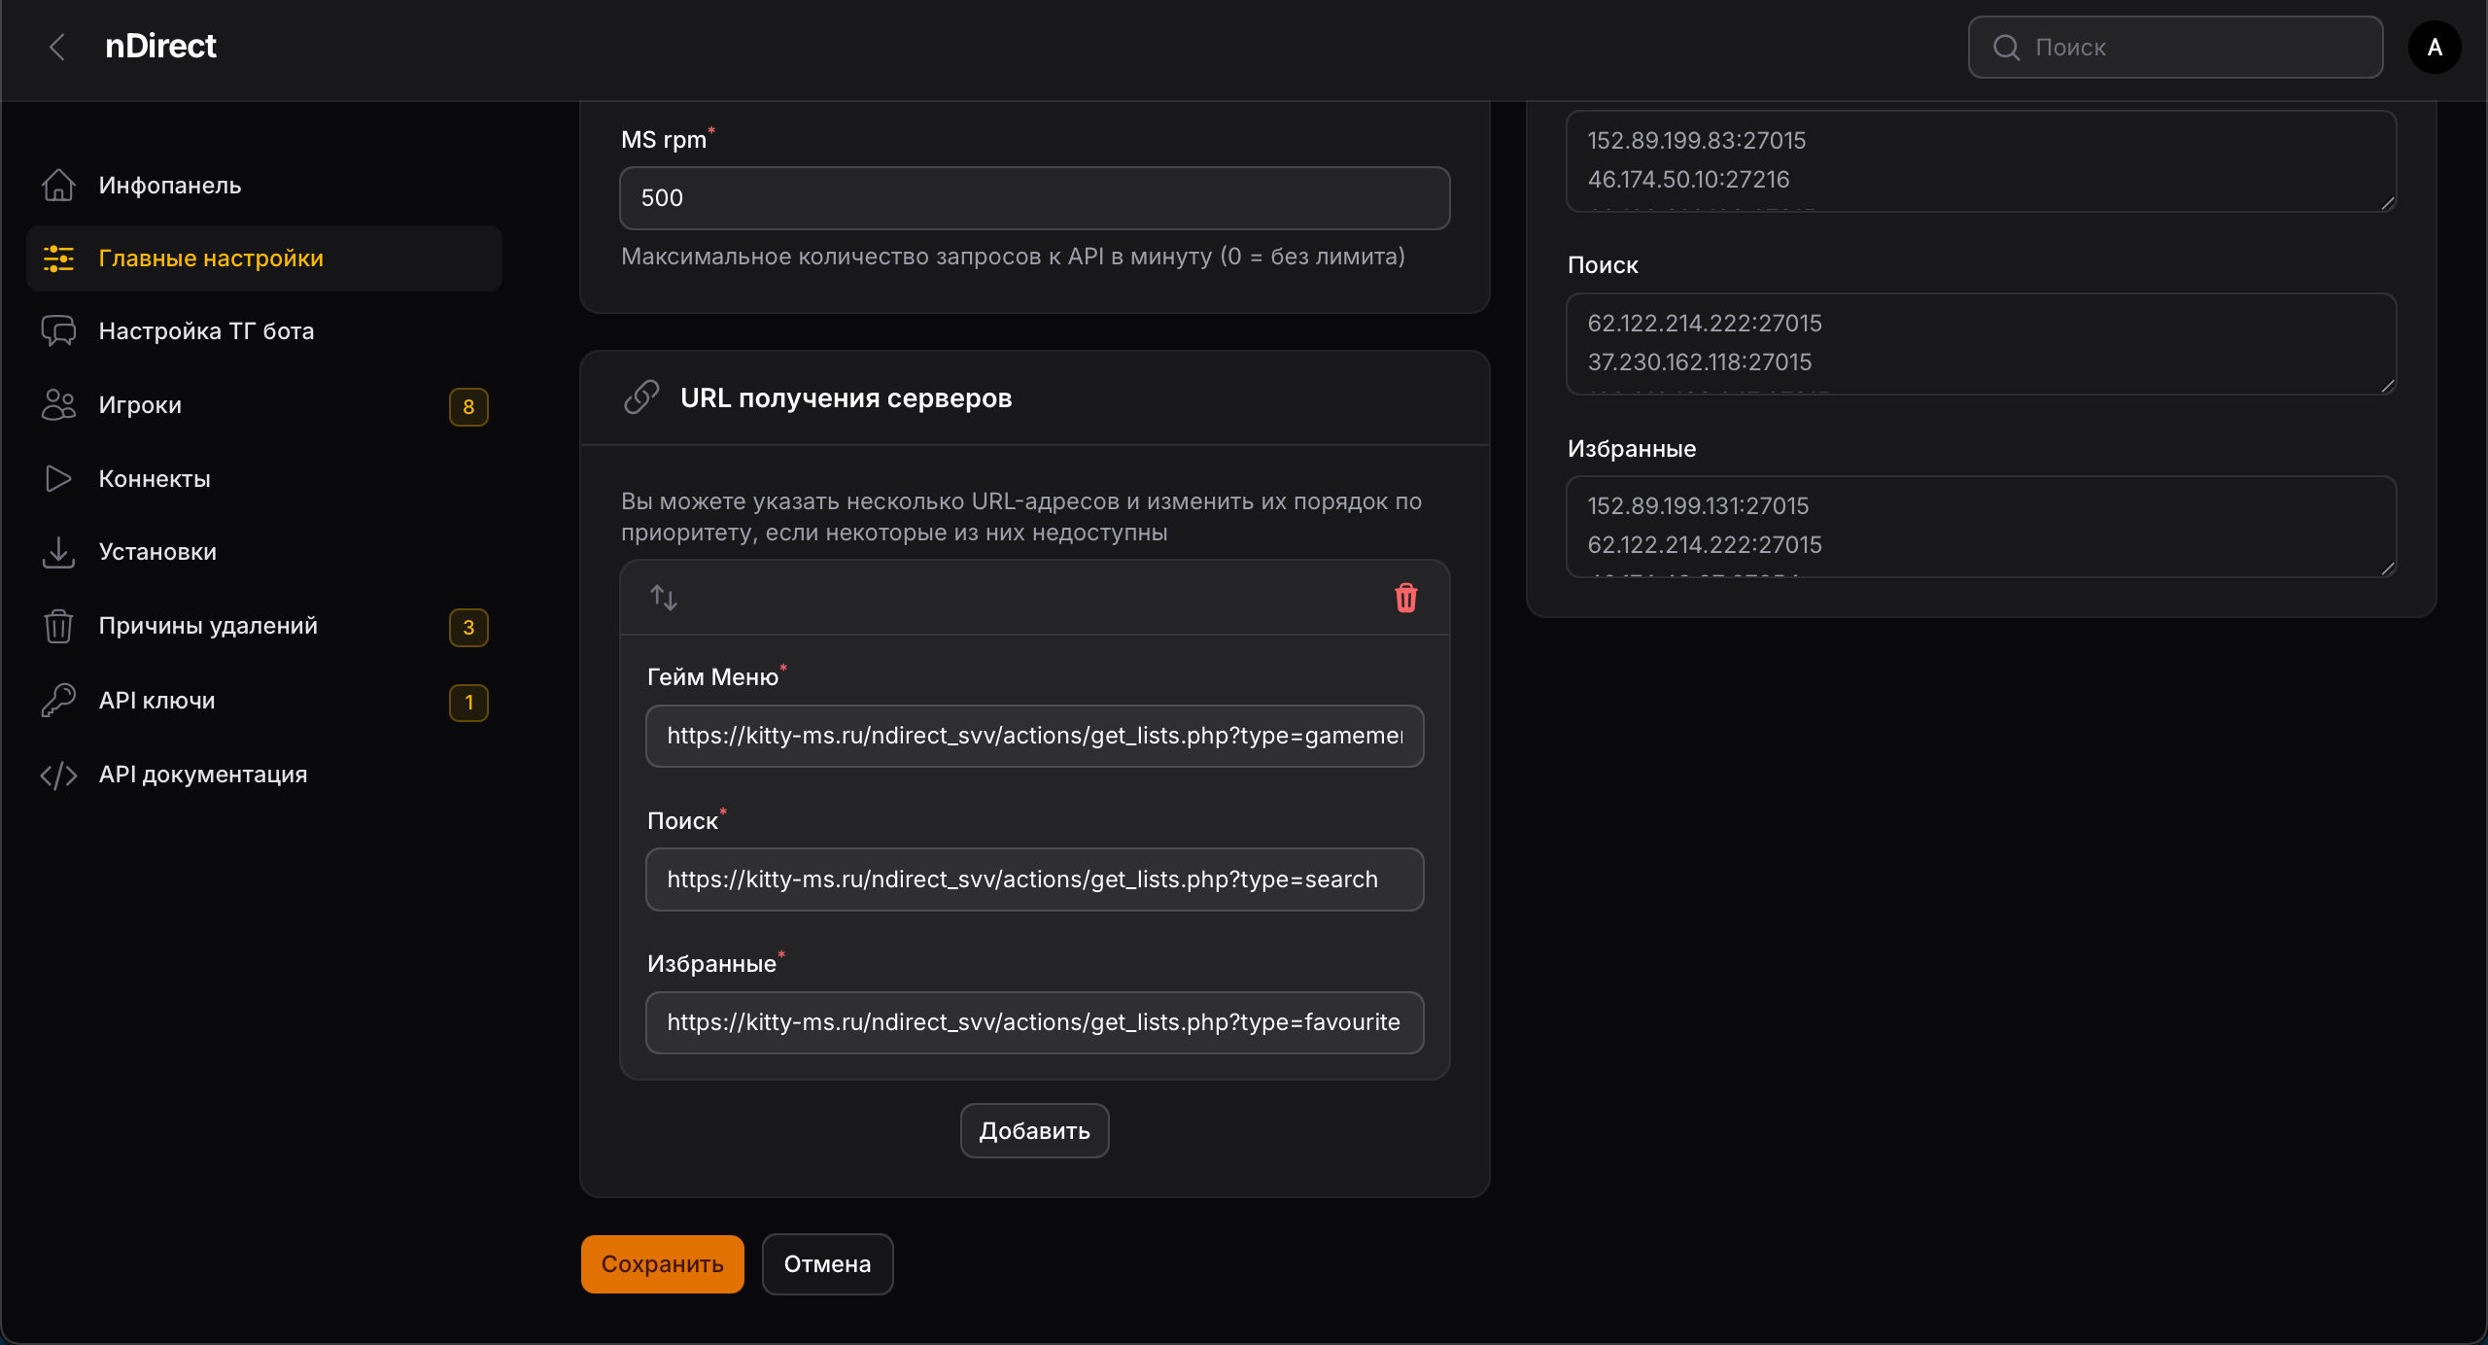Open the Игроки menu item
2488x1345 pixels.
(x=140, y=405)
